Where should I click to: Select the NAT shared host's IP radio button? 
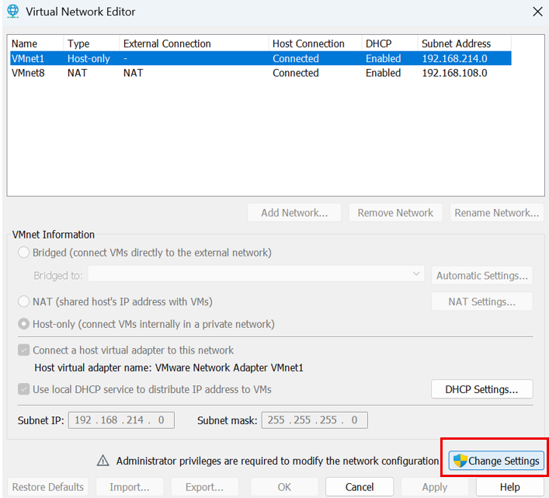23,301
